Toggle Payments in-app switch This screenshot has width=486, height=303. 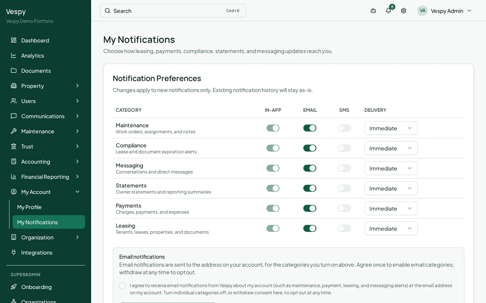273,208
